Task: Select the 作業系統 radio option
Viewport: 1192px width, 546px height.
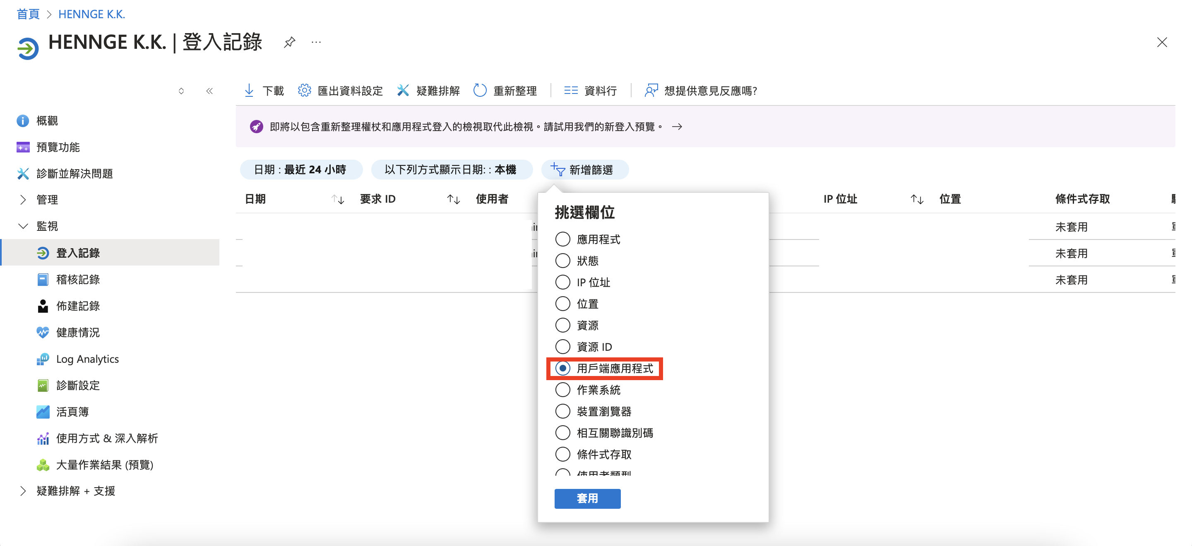Action: (x=562, y=390)
